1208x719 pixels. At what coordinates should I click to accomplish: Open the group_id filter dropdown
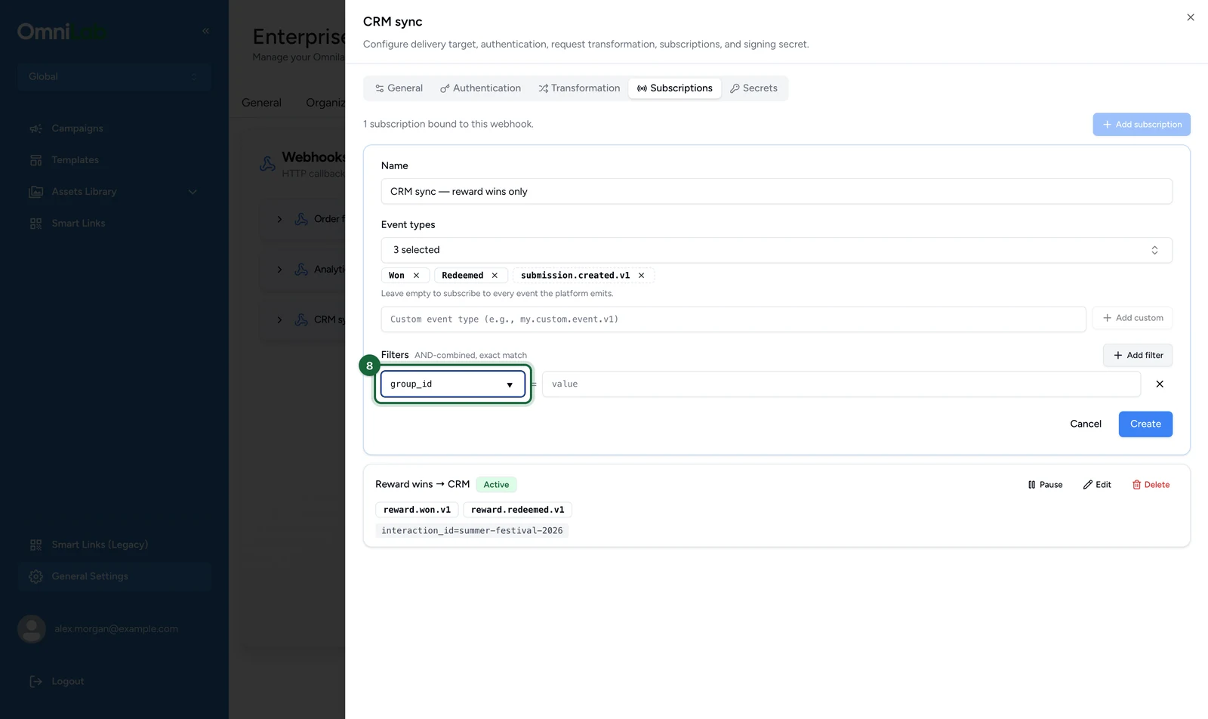453,384
